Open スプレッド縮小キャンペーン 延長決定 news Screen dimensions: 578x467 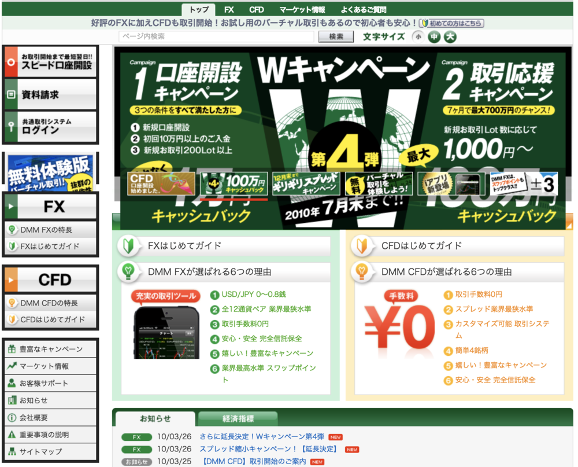pyautogui.click(x=269, y=449)
